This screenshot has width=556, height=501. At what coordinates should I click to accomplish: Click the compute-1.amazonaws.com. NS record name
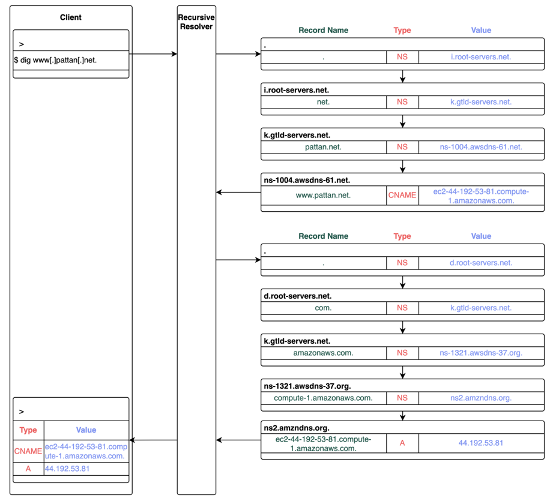pyautogui.click(x=323, y=398)
